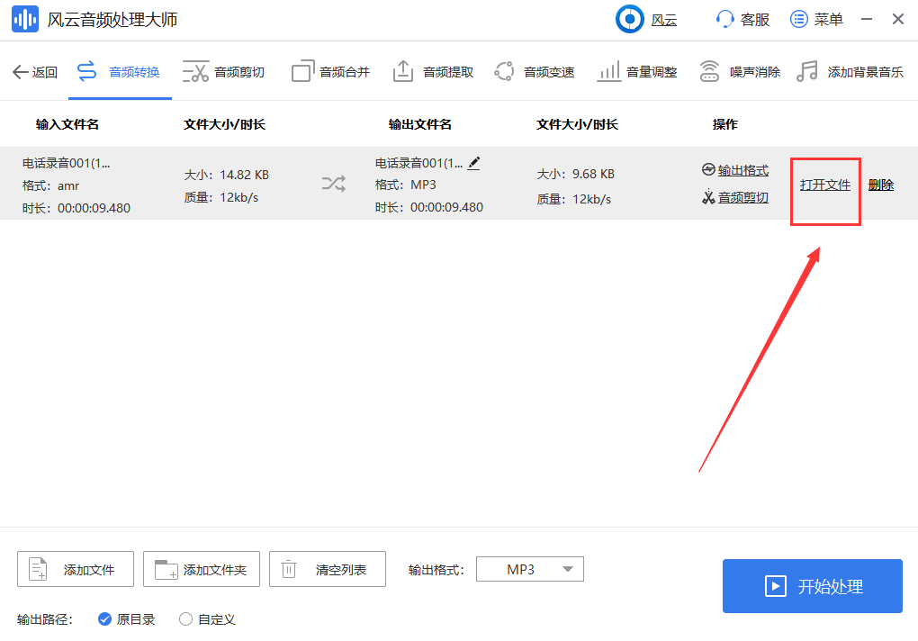Click 删除 to remove the recording entry
The width and height of the screenshot is (918, 641).
point(880,184)
